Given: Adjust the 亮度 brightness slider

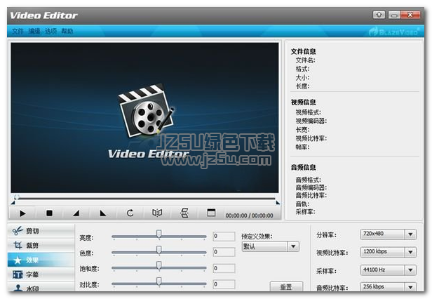Looking at the screenshot, I should (x=159, y=234).
